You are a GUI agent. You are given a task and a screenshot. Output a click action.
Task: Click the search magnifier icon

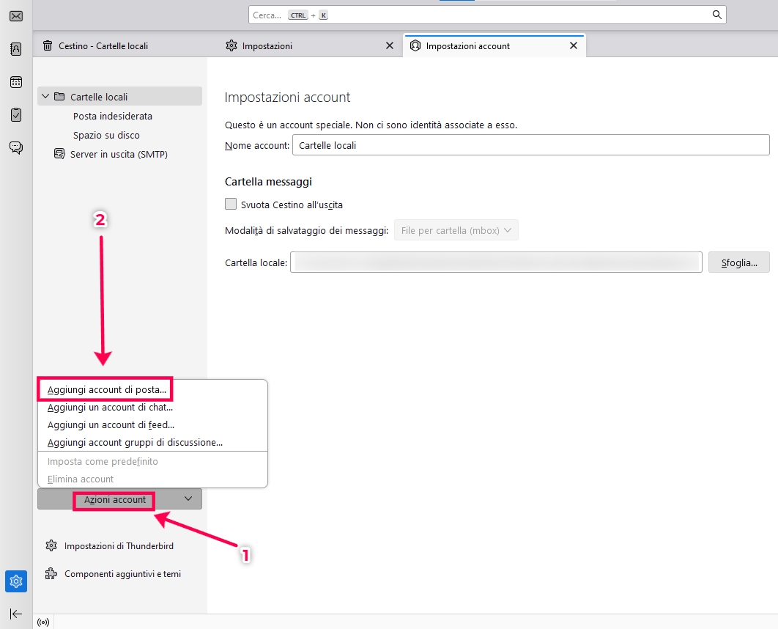click(716, 15)
